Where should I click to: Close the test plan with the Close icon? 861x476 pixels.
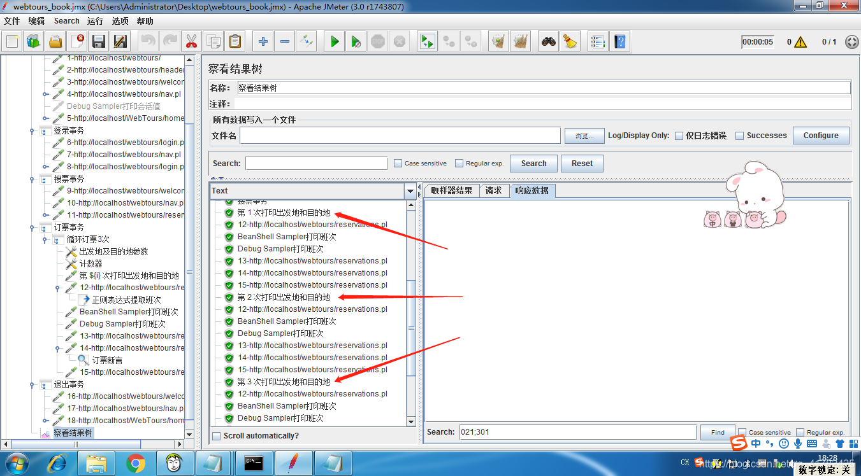click(x=77, y=42)
